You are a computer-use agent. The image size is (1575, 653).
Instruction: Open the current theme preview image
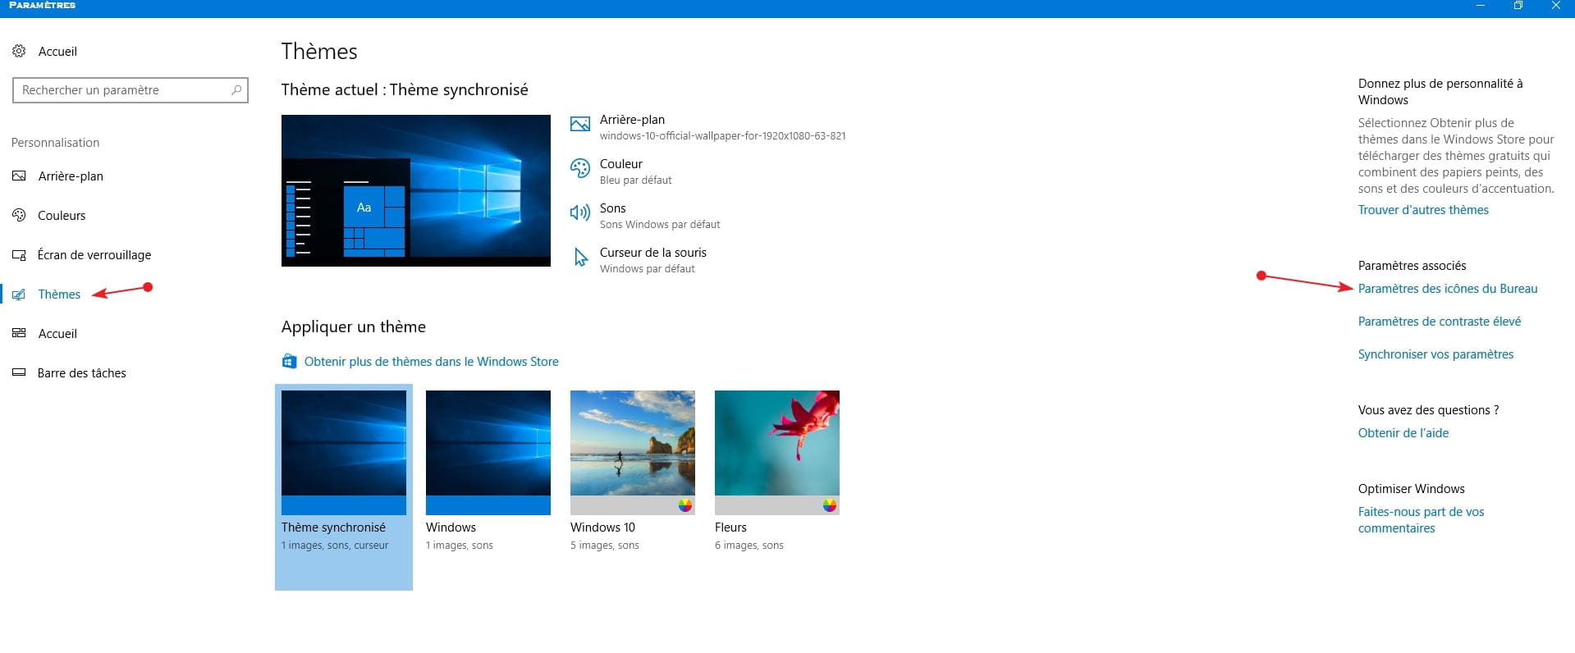[416, 190]
